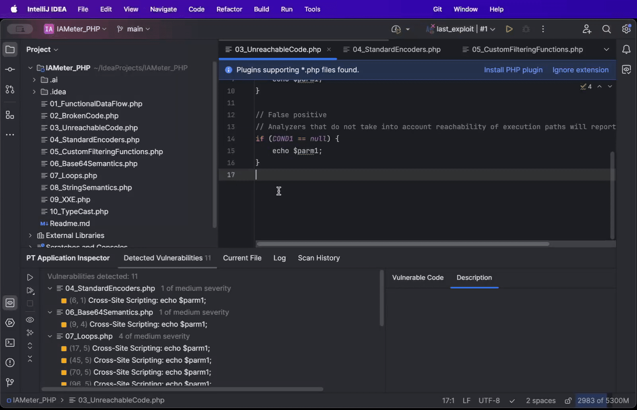Open the Log tab
This screenshot has height=410, width=637.
[x=280, y=258]
